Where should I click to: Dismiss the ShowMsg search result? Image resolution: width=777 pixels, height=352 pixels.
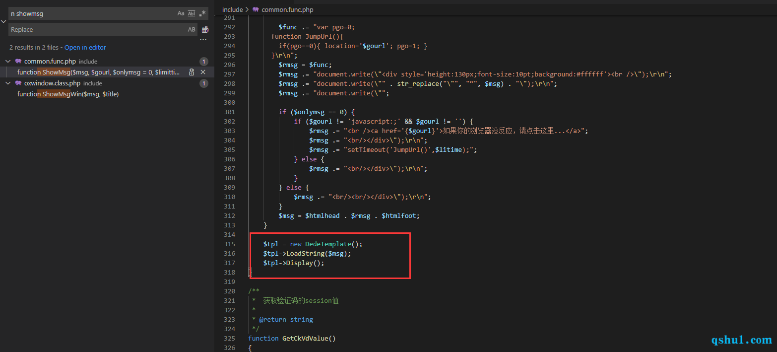pos(203,72)
